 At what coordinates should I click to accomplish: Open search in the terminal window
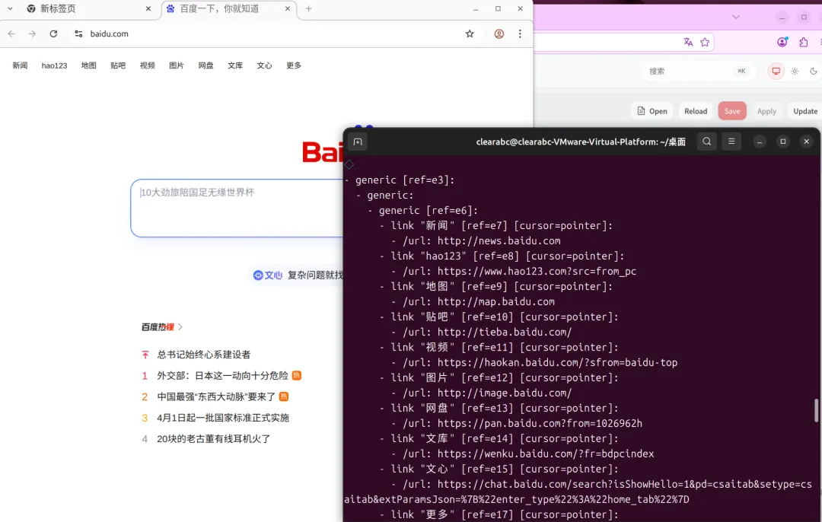point(706,142)
